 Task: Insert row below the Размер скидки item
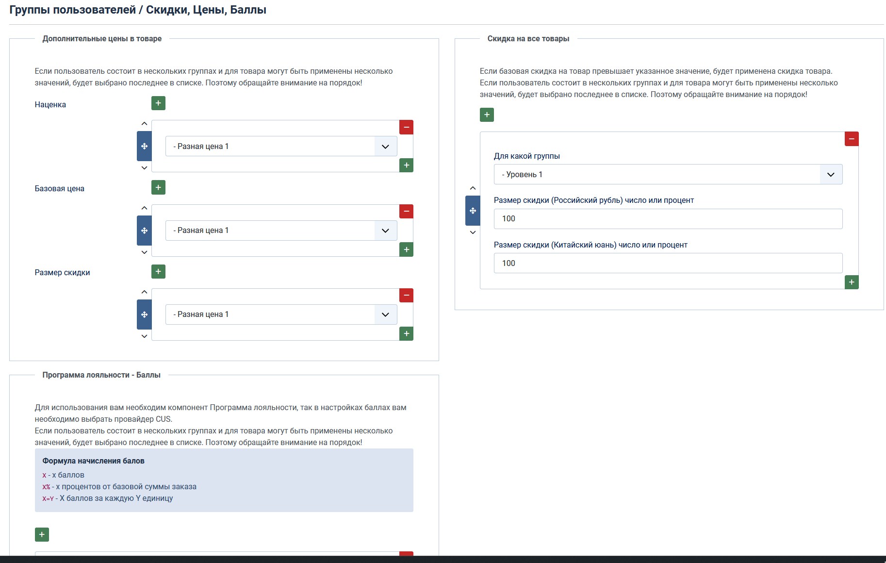tap(406, 334)
